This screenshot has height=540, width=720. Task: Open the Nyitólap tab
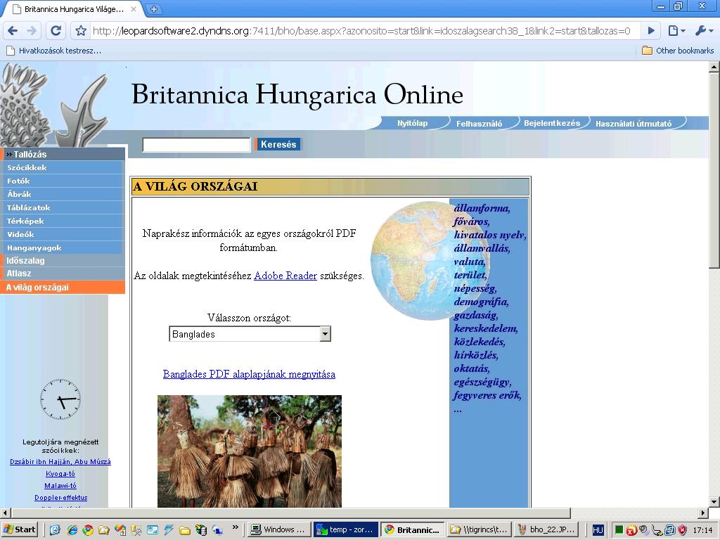coord(412,123)
